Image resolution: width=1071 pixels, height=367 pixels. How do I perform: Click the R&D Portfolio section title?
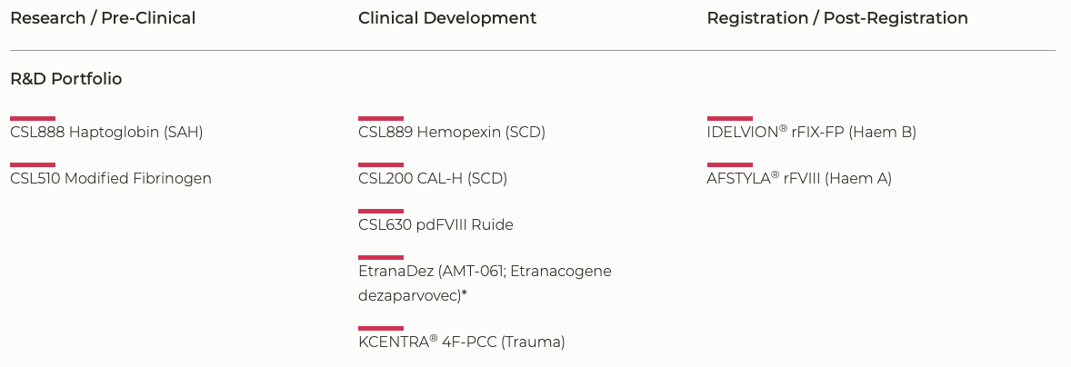click(66, 79)
